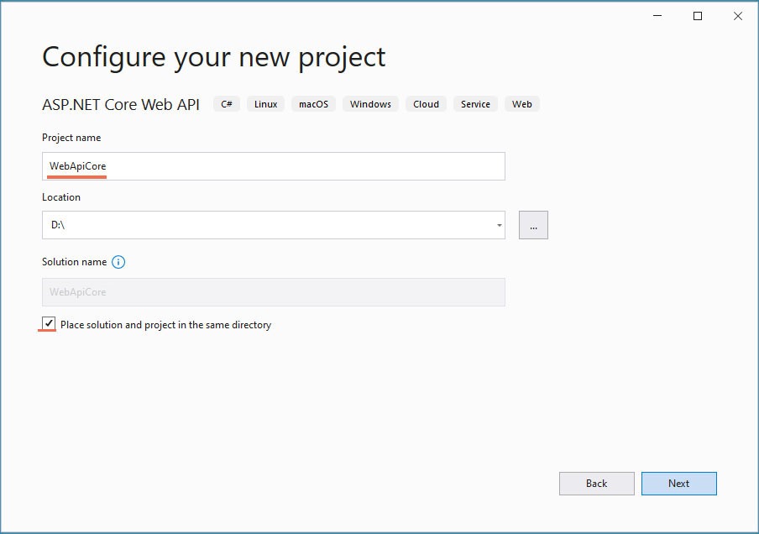Uncheck Place solution and project in same directory
Viewport: 759px width, 534px height.
(x=49, y=324)
